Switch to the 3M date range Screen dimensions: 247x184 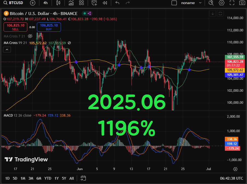pos(31,178)
